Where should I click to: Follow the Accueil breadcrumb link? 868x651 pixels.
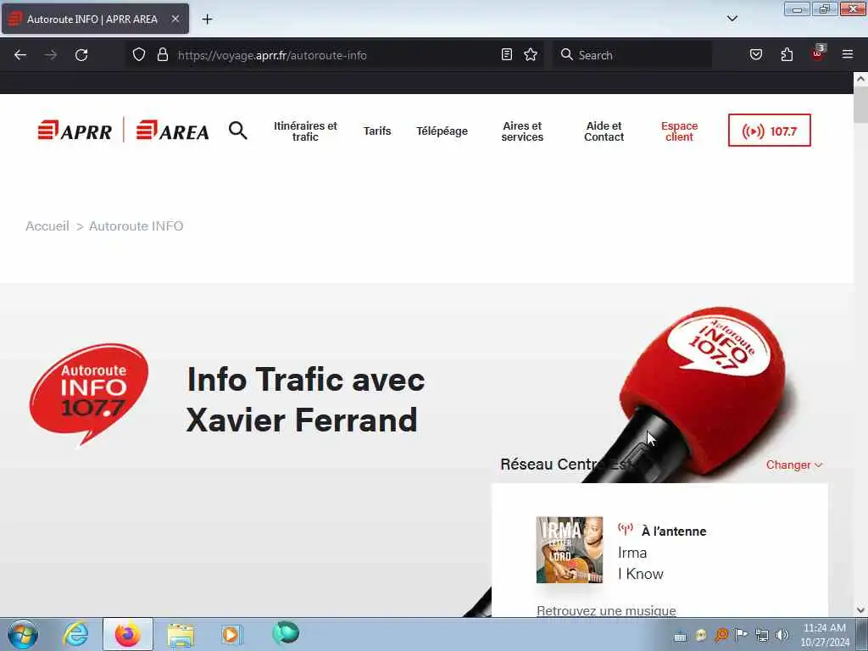pos(47,226)
